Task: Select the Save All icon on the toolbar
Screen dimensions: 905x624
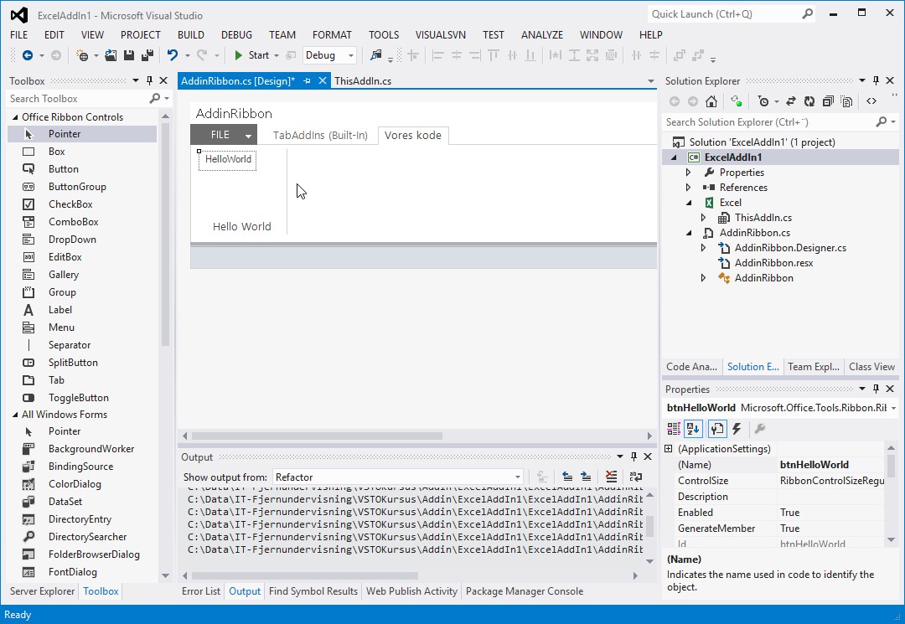Action: point(147,55)
